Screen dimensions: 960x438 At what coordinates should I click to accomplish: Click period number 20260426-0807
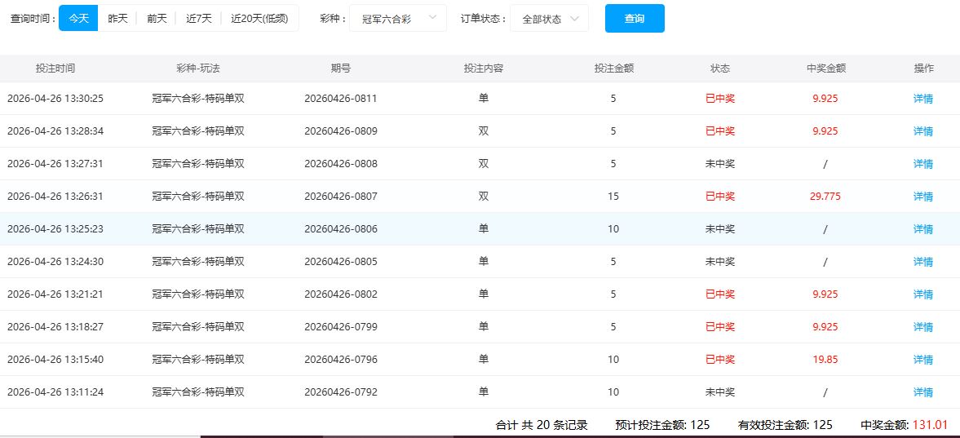coord(341,197)
